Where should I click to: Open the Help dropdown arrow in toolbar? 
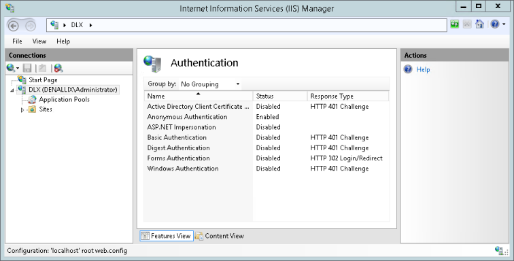(504, 24)
